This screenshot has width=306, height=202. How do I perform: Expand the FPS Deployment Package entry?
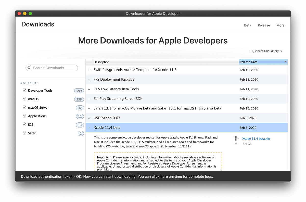[x=89, y=79]
